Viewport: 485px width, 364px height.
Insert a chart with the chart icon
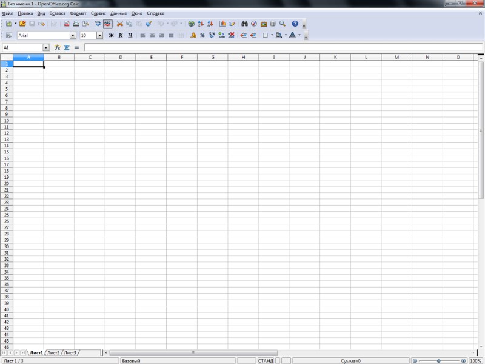click(x=222, y=24)
